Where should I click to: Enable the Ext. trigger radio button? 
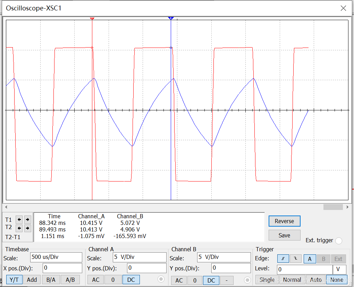coord(339,241)
